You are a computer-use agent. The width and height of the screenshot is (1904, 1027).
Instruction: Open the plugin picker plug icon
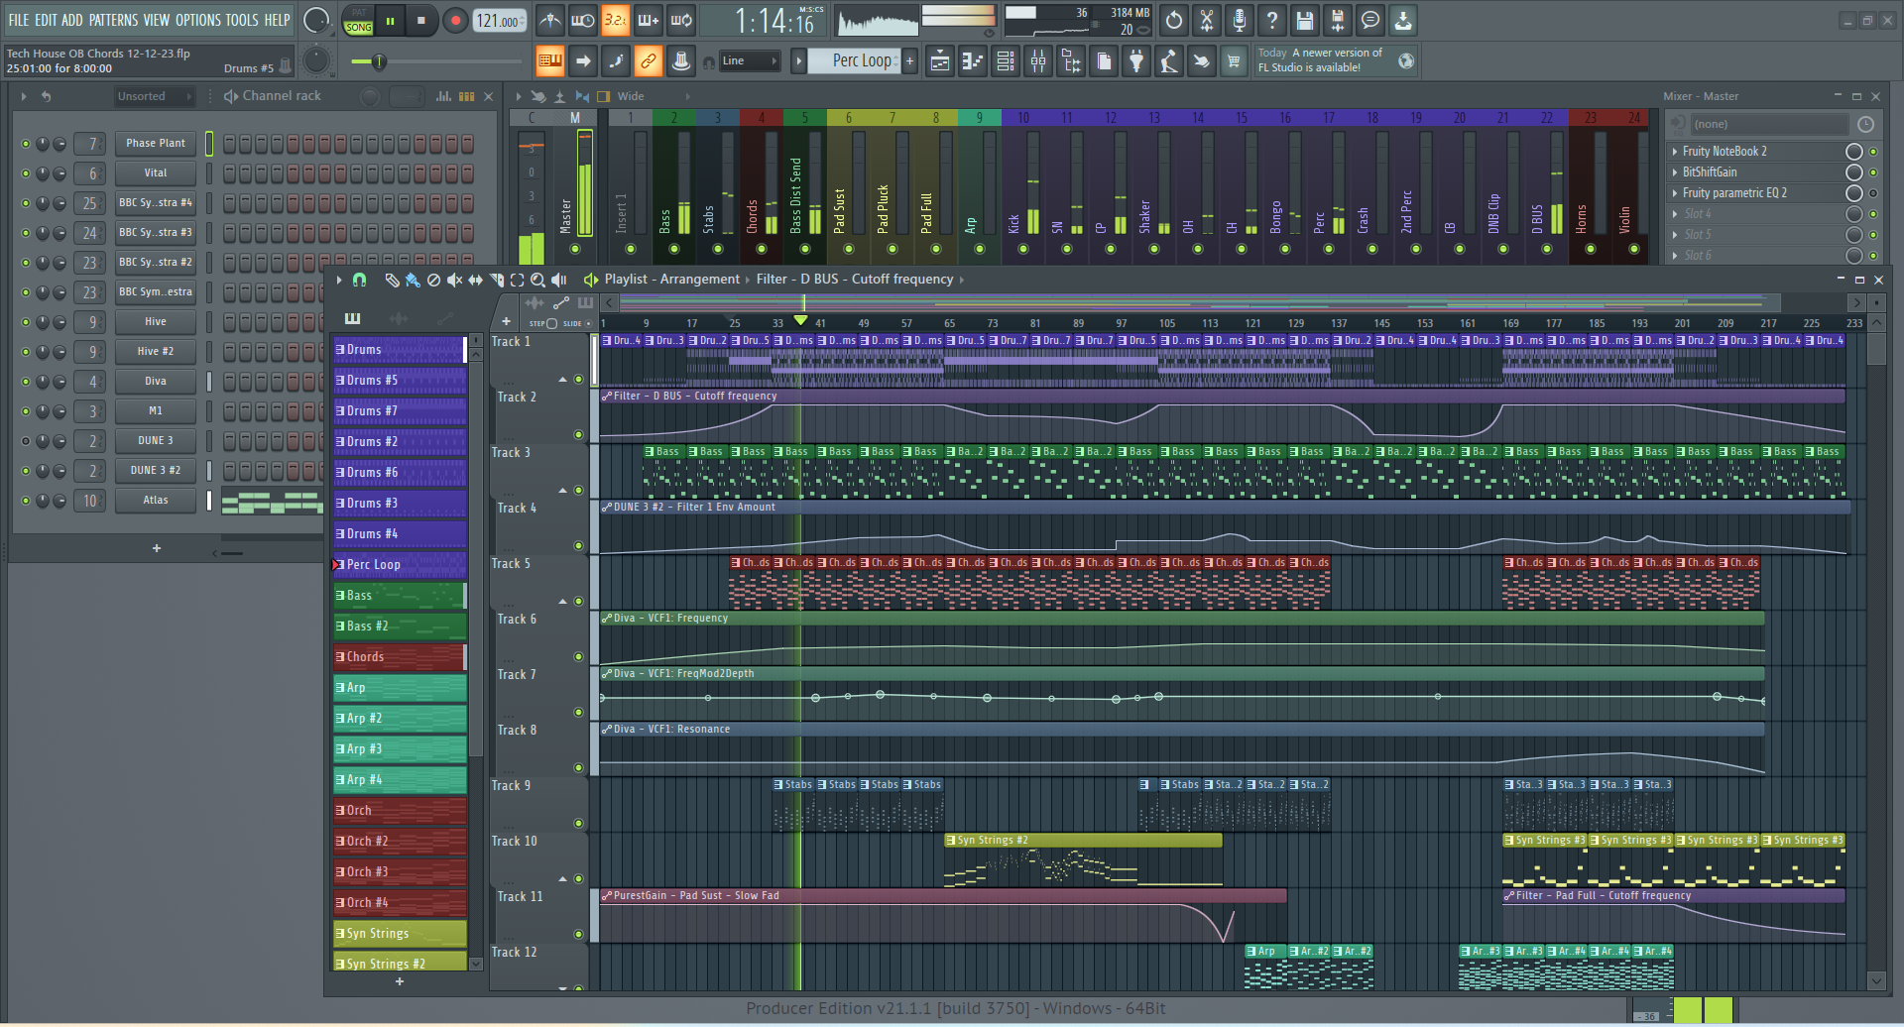[1135, 61]
